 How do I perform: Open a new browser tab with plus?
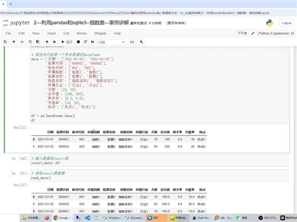[x=11, y=4]
